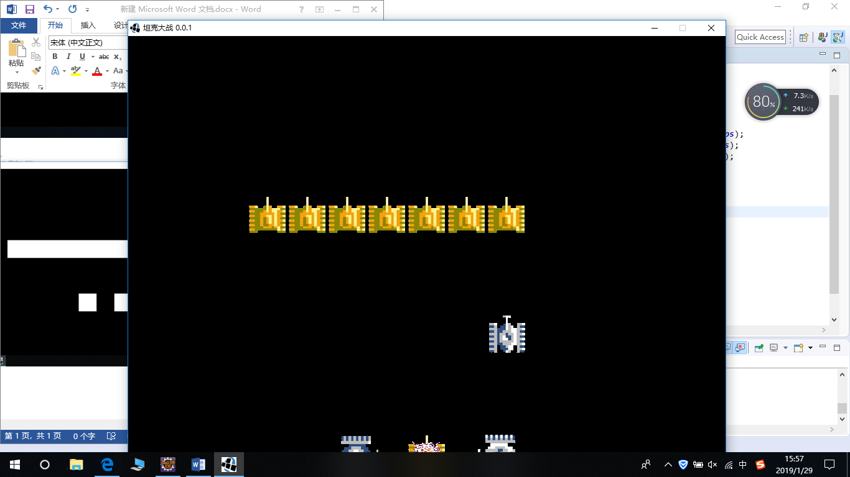Click the network speed monitor widget showing 80%

coord(782,102)
